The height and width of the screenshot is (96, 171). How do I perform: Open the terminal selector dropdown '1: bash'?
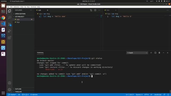coord(137,53)
